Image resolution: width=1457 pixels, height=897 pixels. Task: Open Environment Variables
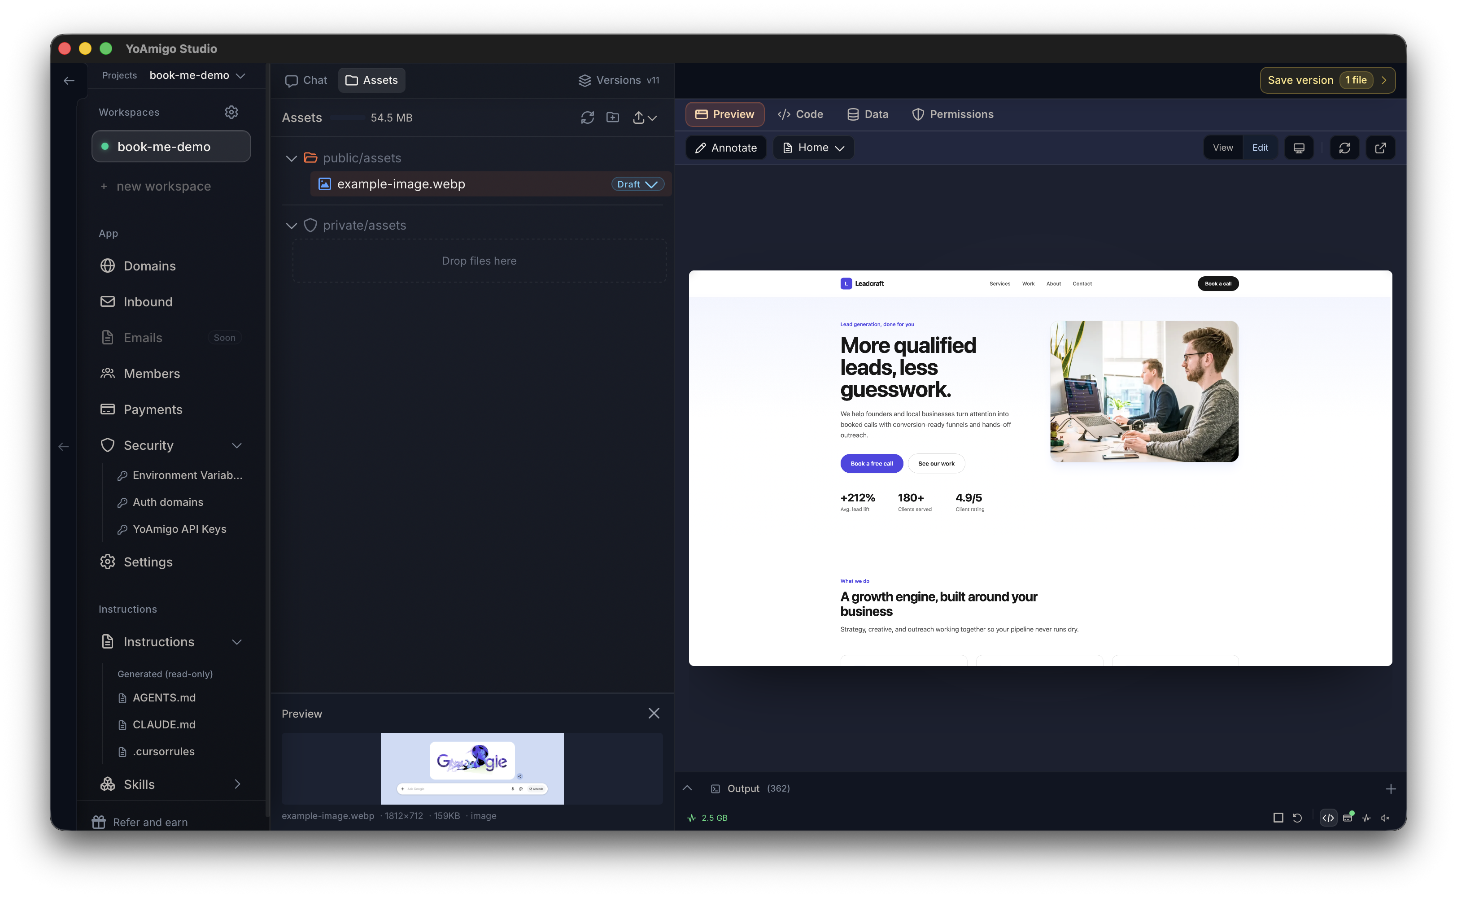(x=180, y=475)
